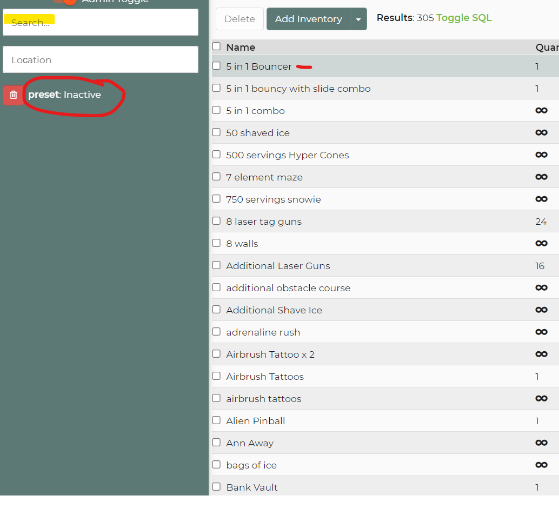Check the select-all checkbox in Name header
Viewport: 559px width, 509px height.
[x=216, y=47]
